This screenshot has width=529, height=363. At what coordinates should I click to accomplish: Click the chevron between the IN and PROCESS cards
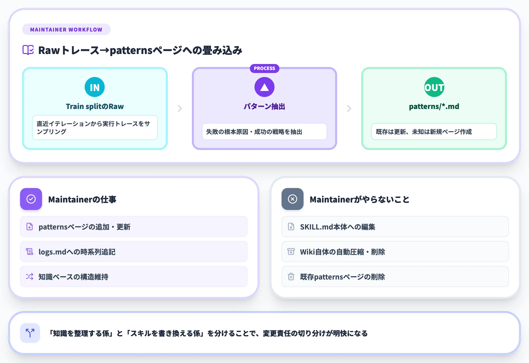pyautogui.click(x=180, y=108)
